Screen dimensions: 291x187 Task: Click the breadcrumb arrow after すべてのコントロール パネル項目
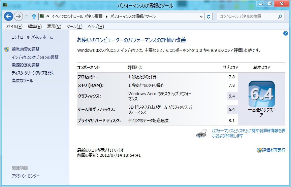click(106, 17)
